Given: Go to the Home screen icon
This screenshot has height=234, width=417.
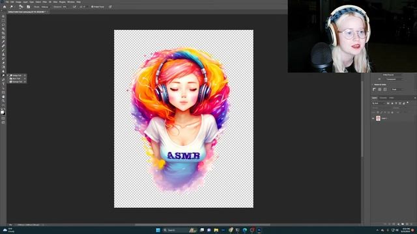Looking at the screenshot, I should [5, 7].
